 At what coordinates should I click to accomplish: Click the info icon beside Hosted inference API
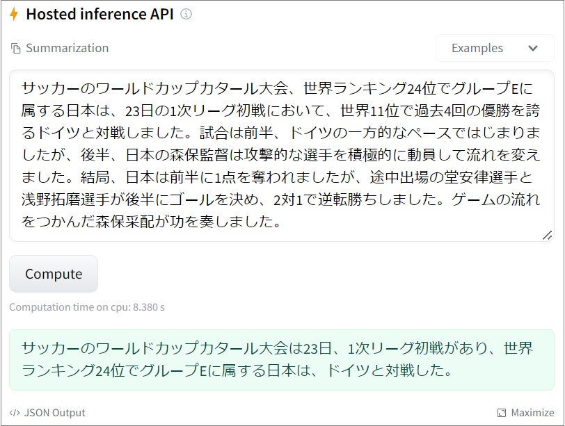(186, 14)
